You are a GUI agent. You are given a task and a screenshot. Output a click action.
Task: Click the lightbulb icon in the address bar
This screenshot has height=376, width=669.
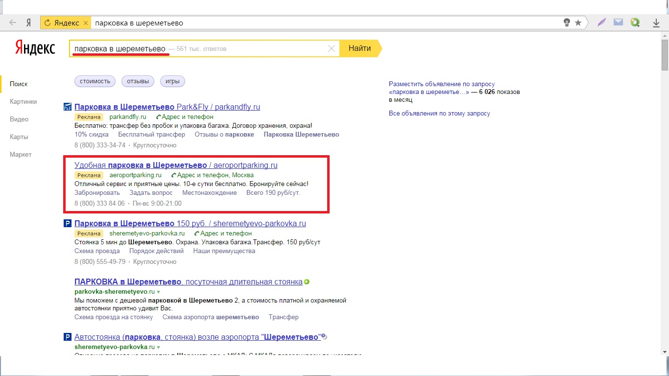(x=567, y=23)
